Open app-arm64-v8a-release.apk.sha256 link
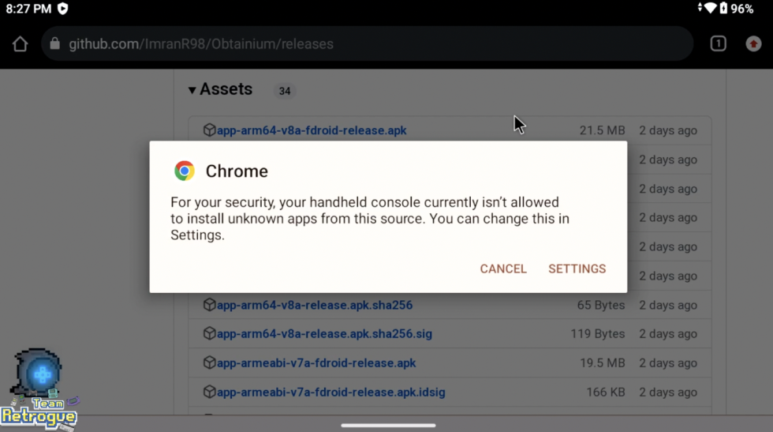The width and height of the screenshot is (773, 432). 315,306
